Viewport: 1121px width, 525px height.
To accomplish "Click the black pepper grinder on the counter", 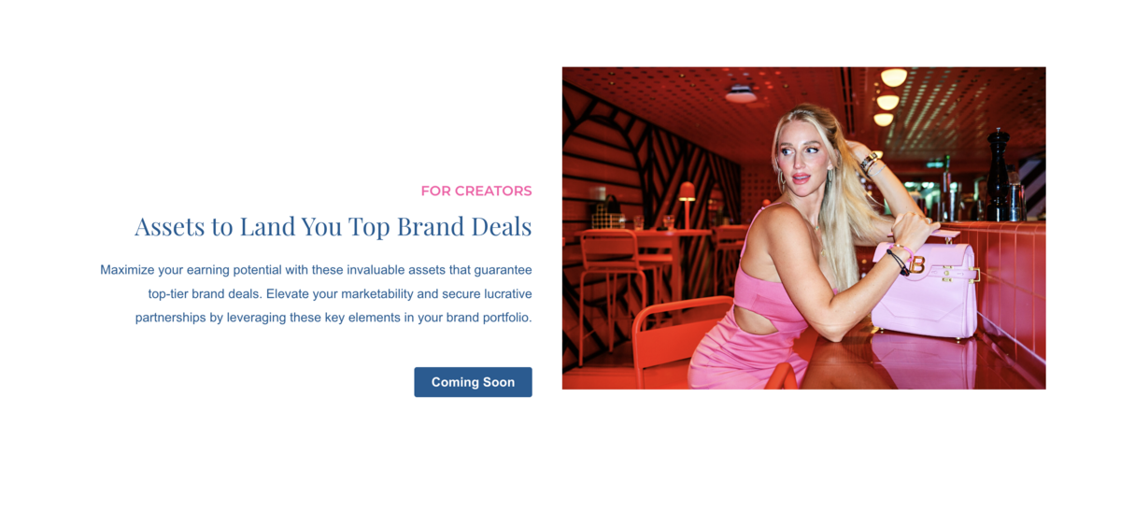I will point(999,174).
